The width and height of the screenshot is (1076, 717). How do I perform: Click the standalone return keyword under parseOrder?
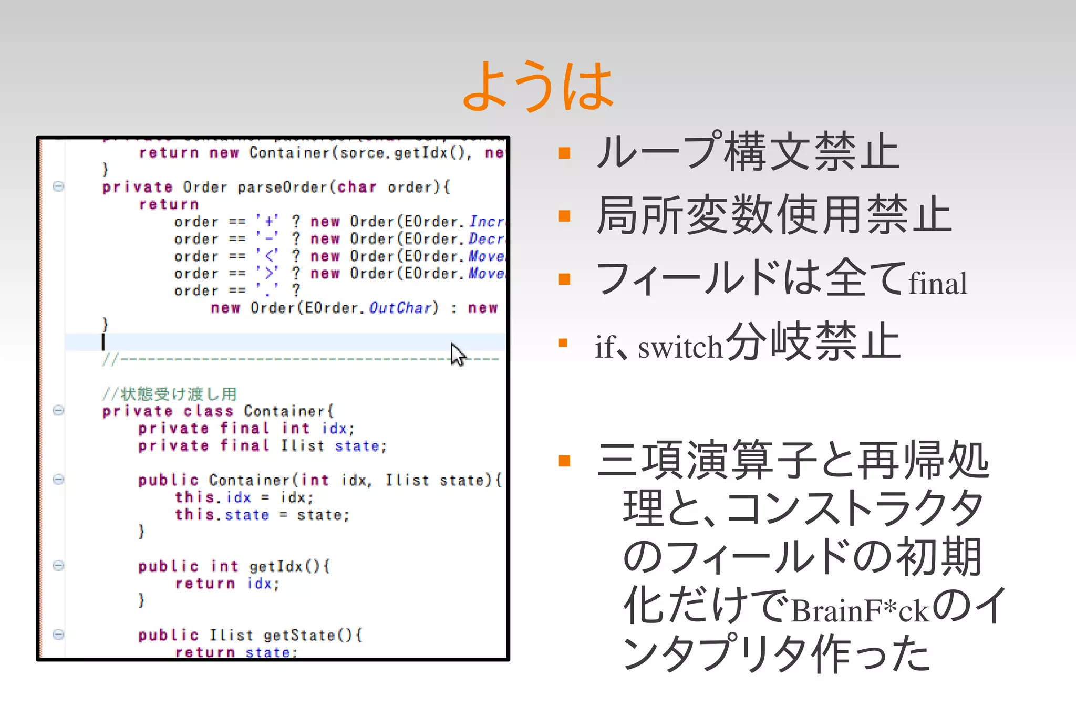coord(169,204)
